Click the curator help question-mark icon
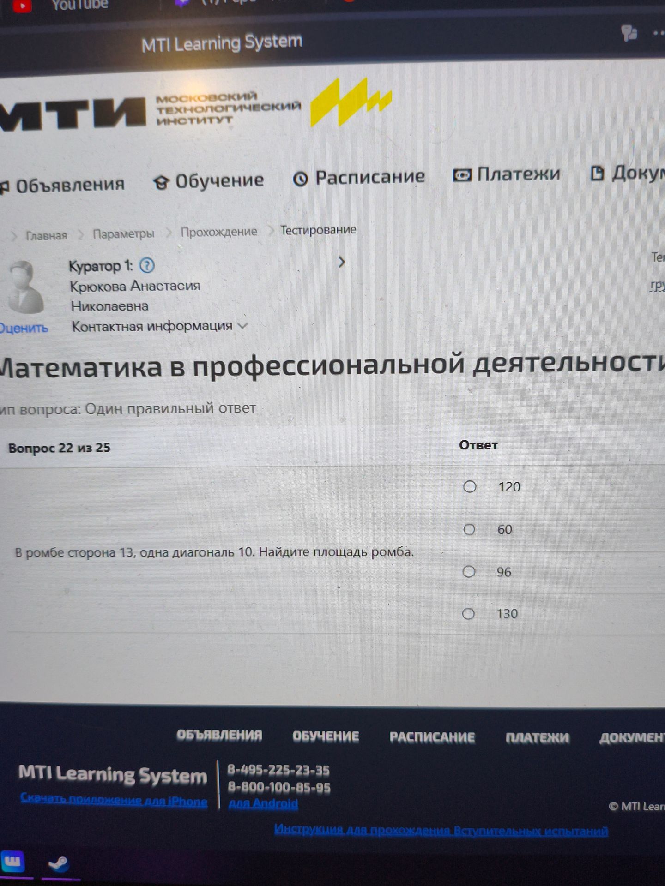 [147, 265]
